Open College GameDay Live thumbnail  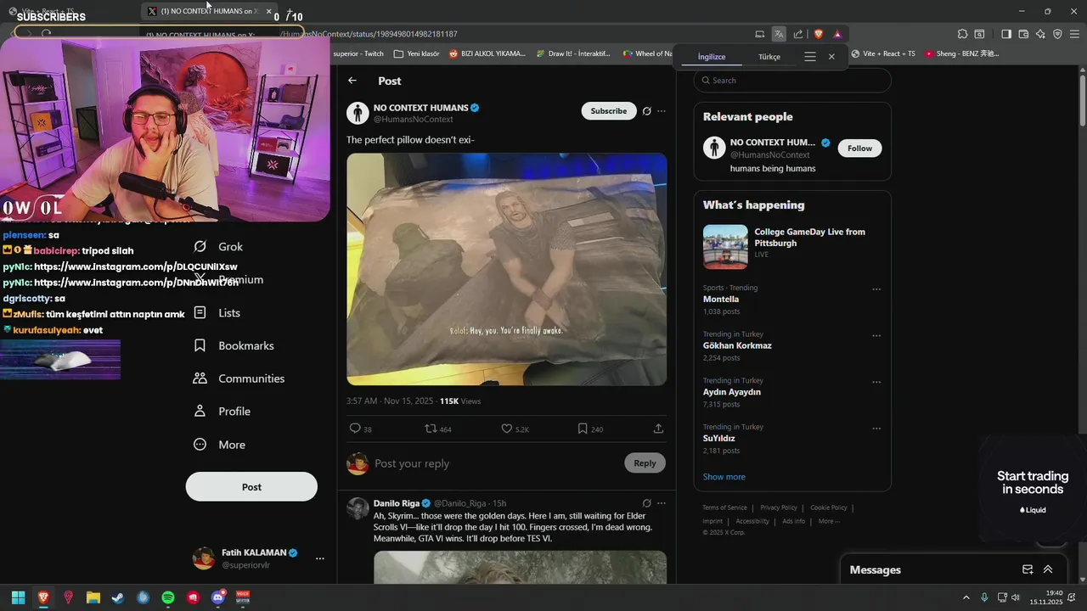point(725,247)
